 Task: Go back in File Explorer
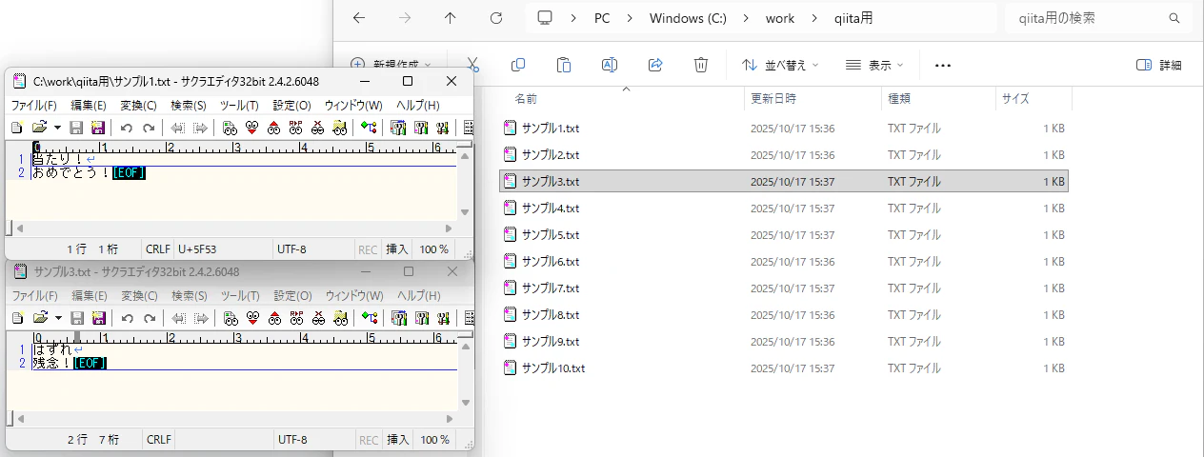coord(358,18)
